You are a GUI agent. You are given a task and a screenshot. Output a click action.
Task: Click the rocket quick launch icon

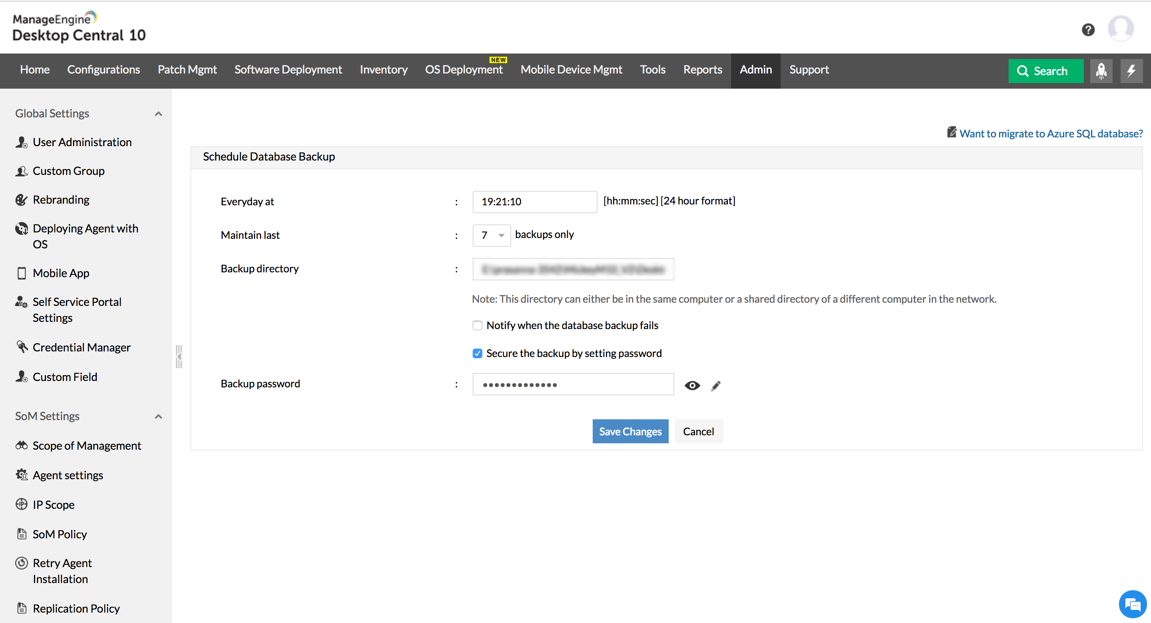1101,71
